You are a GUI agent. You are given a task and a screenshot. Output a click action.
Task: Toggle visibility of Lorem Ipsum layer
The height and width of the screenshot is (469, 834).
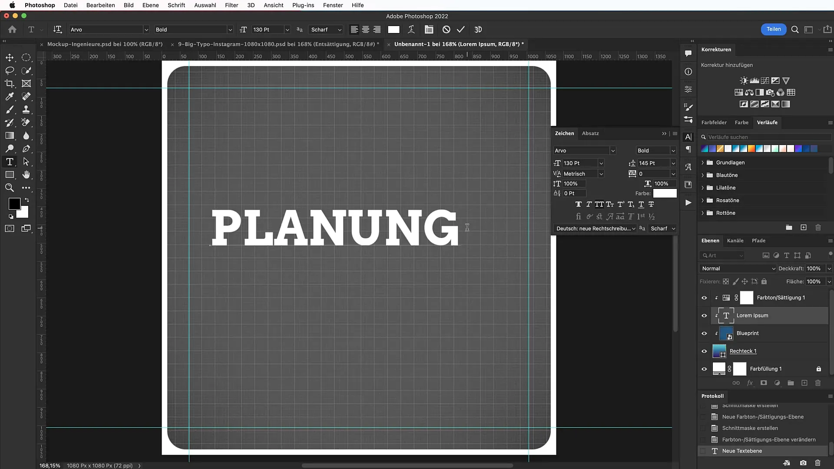pos(704,315)
